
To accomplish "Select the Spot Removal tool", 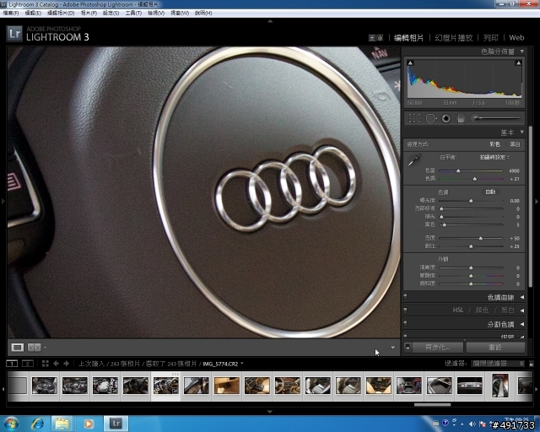I will point(431,118).
